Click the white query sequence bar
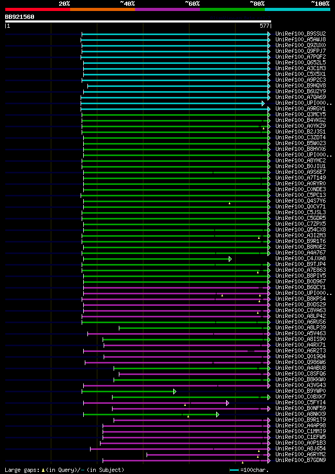This screenshot has width=335, height=474. (138, 21)
